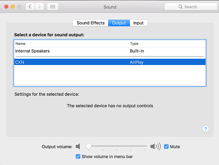Switch to the Sound Effects tab
This screenshot has height=165, width=219.
tap(91, 23)
